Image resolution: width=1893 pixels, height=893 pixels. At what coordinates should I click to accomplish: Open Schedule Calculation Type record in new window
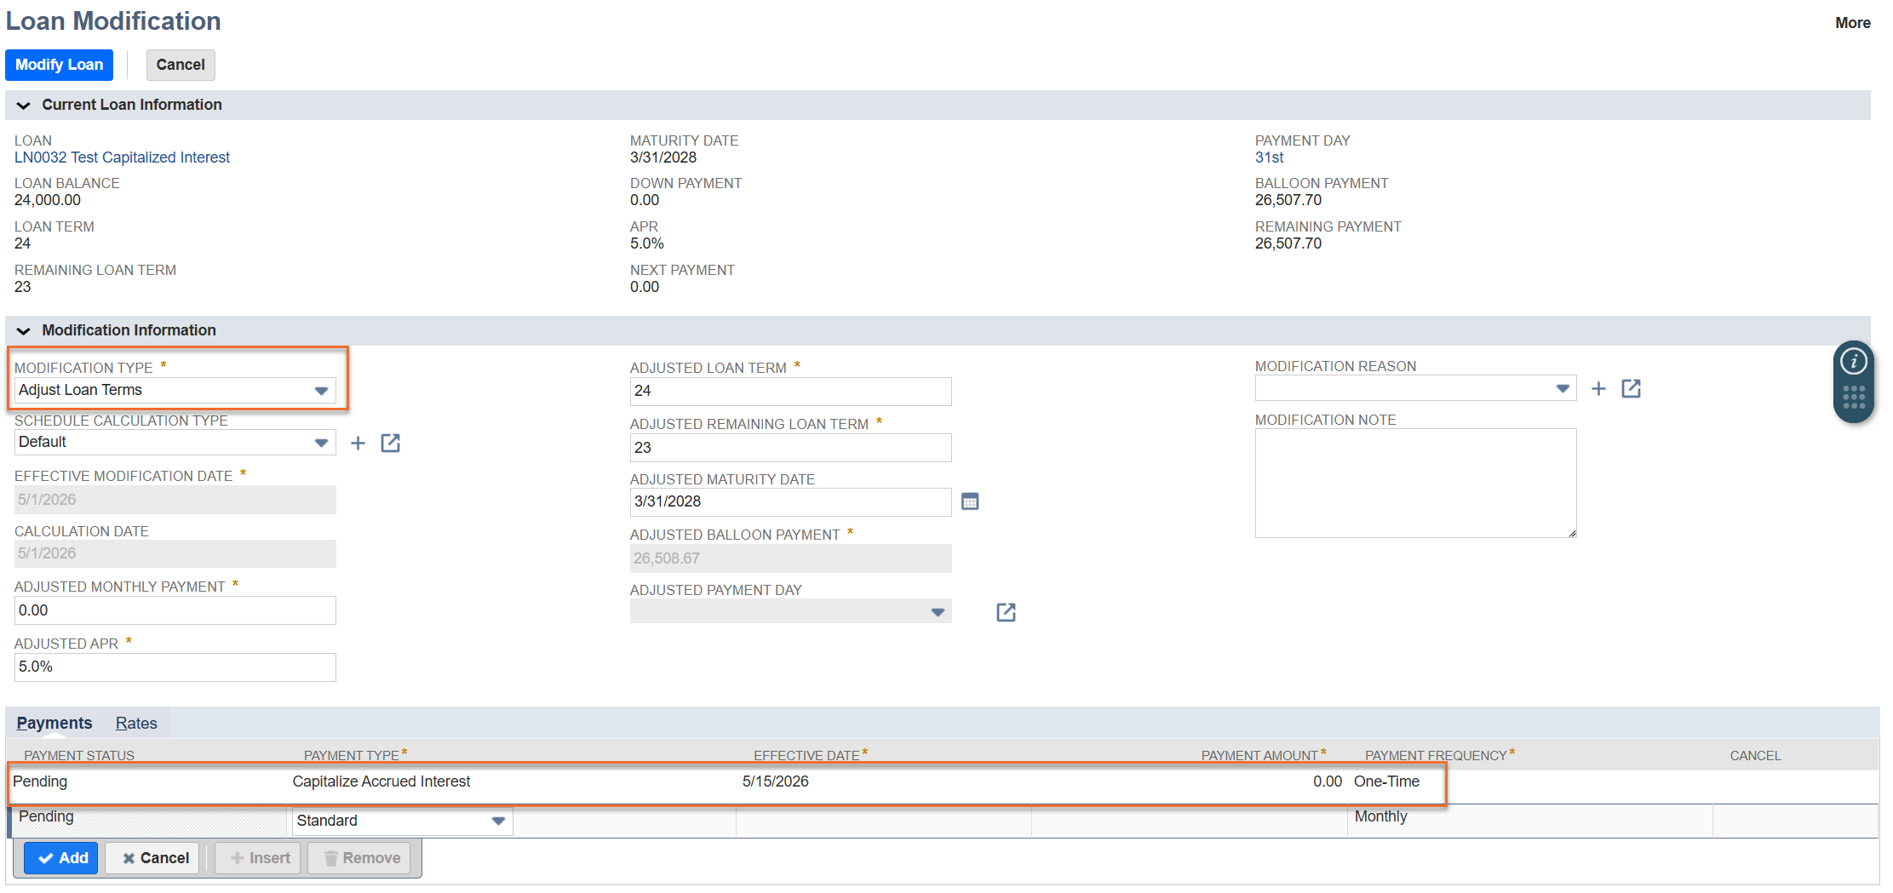pos(390,443)
